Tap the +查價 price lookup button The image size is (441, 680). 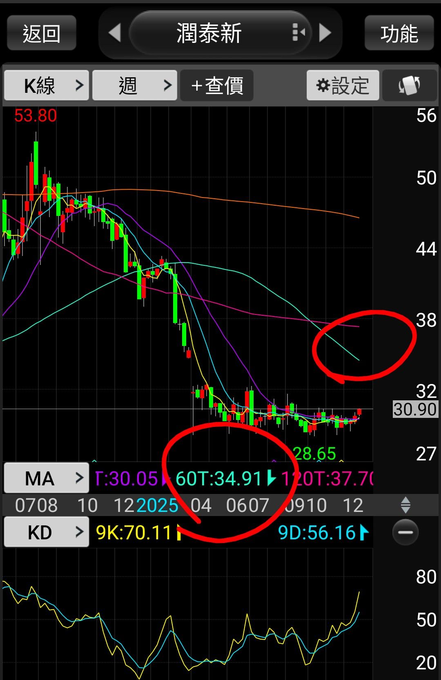(217, 85)
